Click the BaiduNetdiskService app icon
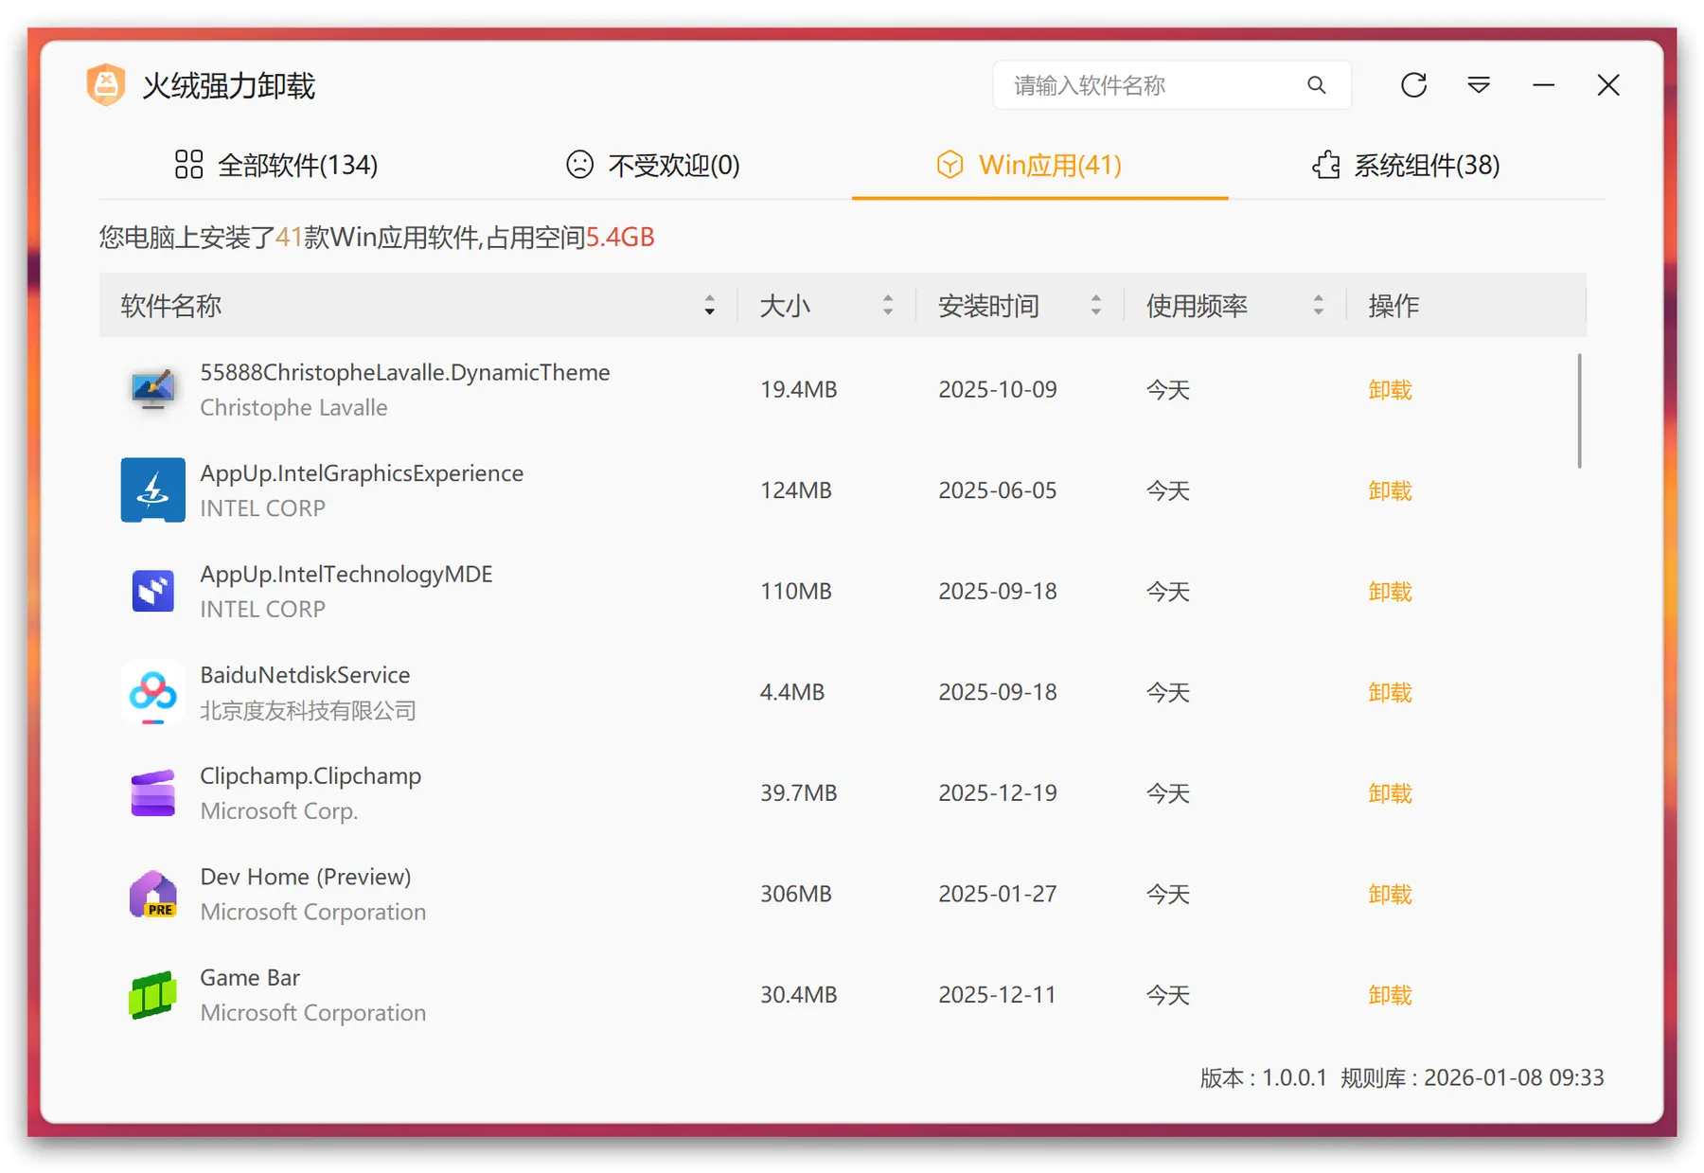Screen dimensions: 1704x1173 tap(152, 692)
